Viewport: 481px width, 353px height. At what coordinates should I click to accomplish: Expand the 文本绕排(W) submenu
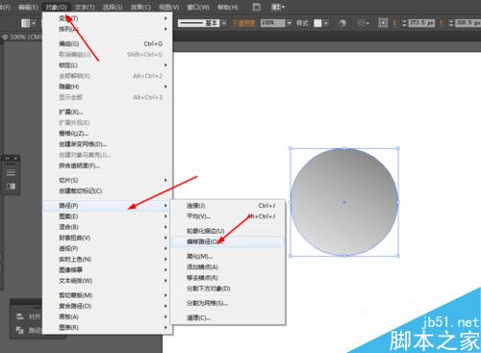click(108, 281)
